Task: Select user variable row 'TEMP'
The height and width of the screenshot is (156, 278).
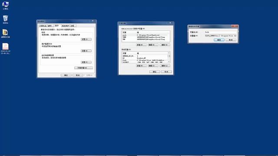Action: click(x=146, y=37)
